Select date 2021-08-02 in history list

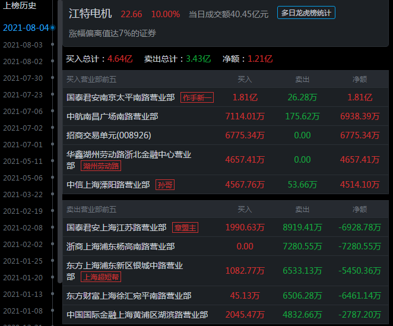click(23, 61)
